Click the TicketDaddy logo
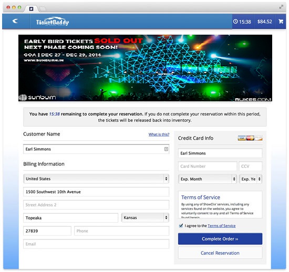The width and height of the screenshot is (289, 272). 53,22
